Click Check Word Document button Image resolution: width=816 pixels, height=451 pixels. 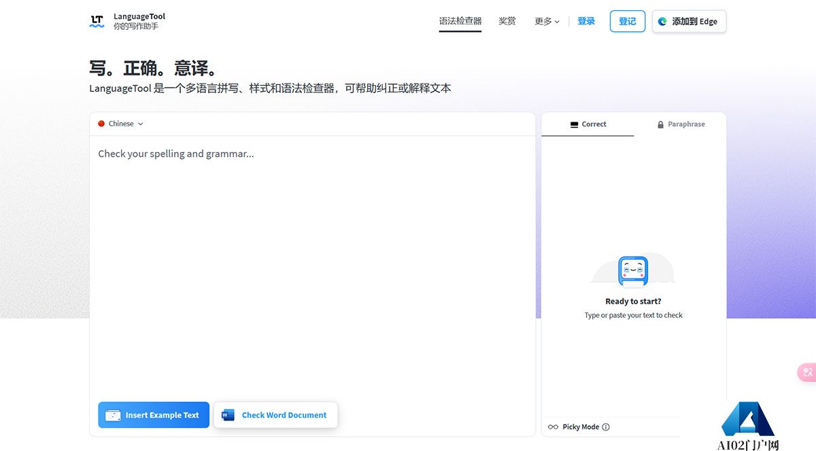[275, 415]
